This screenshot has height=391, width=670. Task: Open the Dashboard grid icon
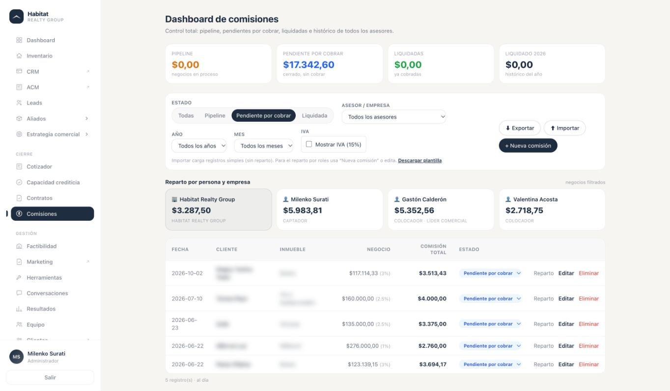(19, 40)
